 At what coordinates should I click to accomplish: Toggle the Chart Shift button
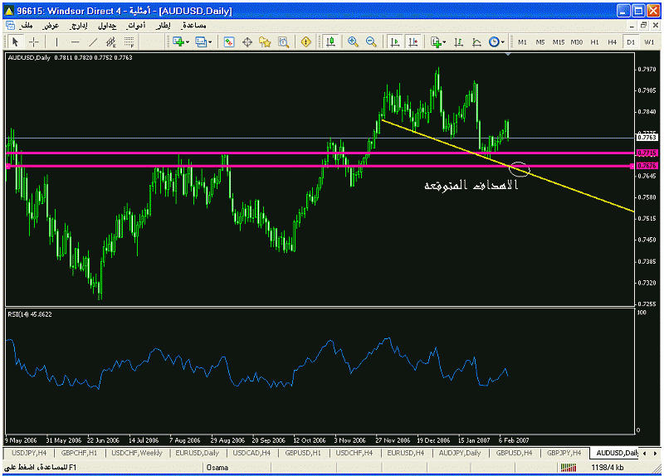[x=413, y=41]
